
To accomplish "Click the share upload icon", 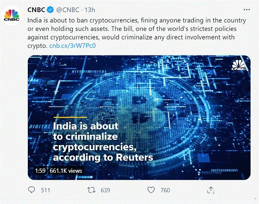I will tap(211, 190).
